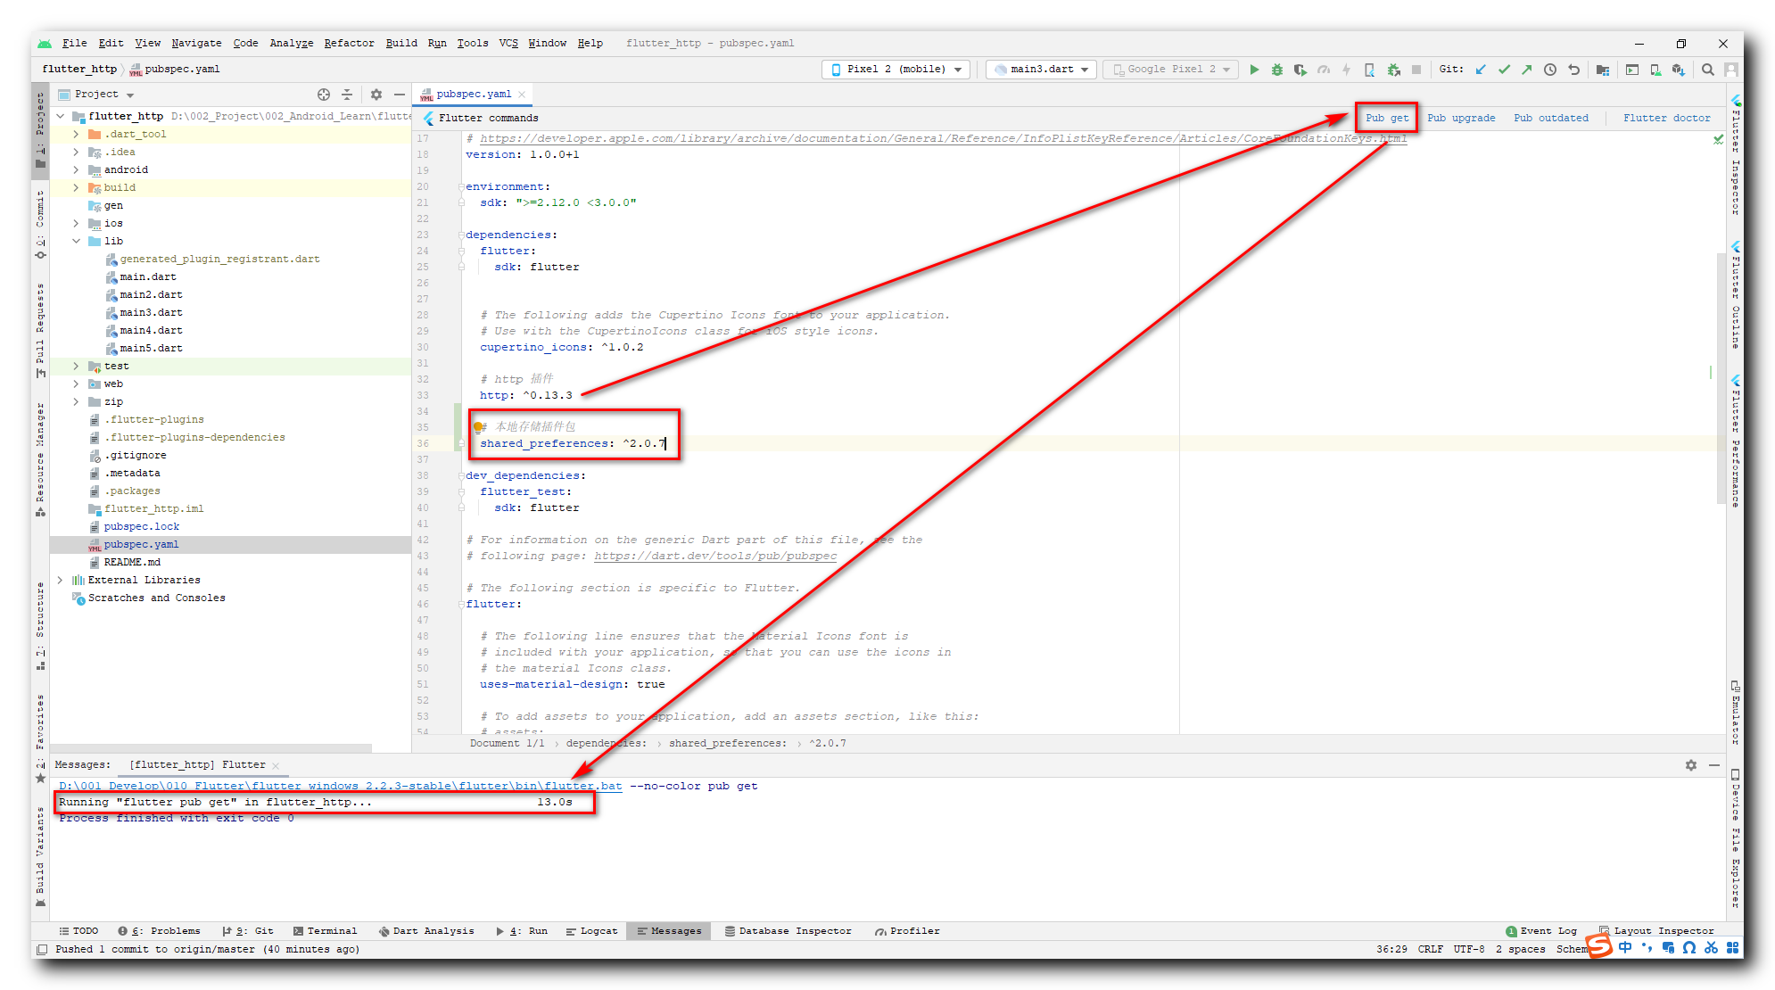The width and height of the screenshot is (1775, 990).
Task: Open the Logcat tool tab
Action: (x=591, y=931)
